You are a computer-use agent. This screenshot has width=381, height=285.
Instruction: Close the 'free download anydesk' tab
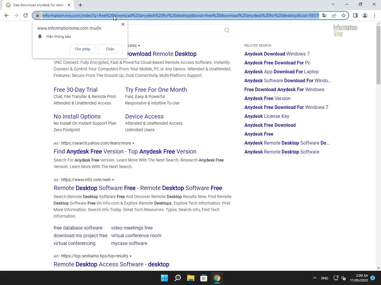coord(69,5)
